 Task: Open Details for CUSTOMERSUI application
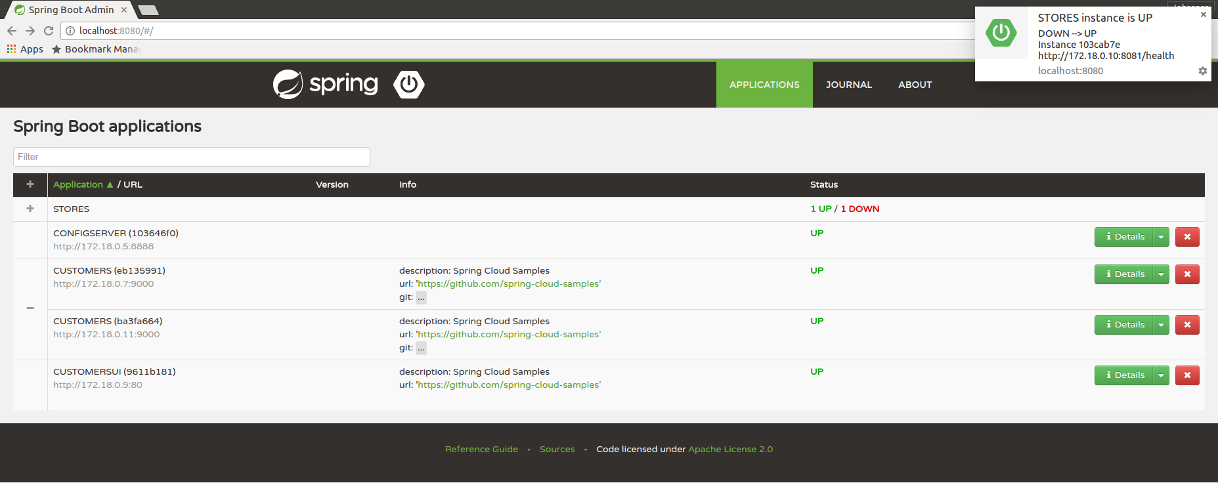pos(1124,375)
